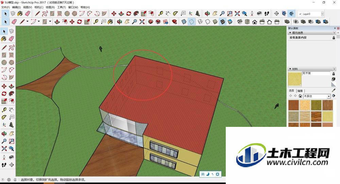Click the Section Plane tool in top toolbar
This screenshot has height=184, width=340.
click(x=276, y=14)
